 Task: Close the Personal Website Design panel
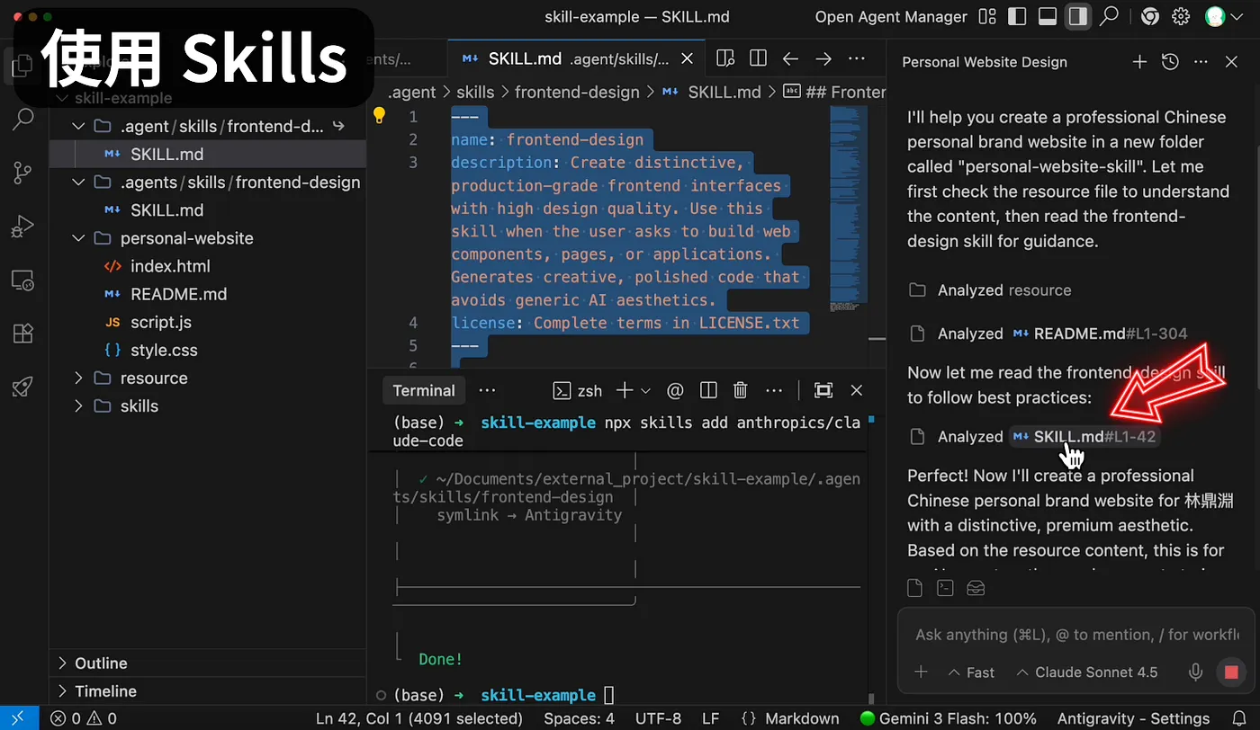(1232, 62)
